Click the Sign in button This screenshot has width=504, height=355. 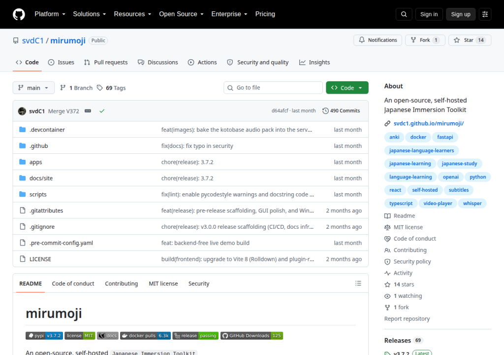point(429,14)
